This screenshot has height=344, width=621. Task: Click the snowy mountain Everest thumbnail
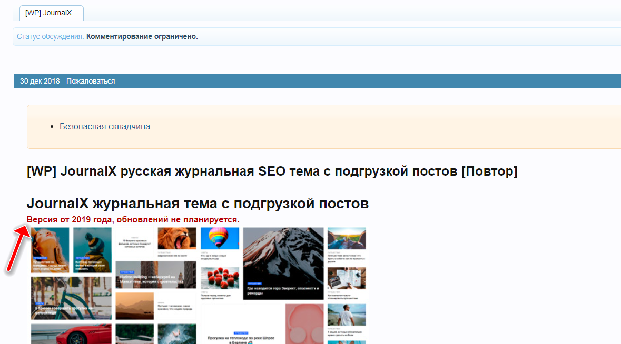[x=283, y=264]
